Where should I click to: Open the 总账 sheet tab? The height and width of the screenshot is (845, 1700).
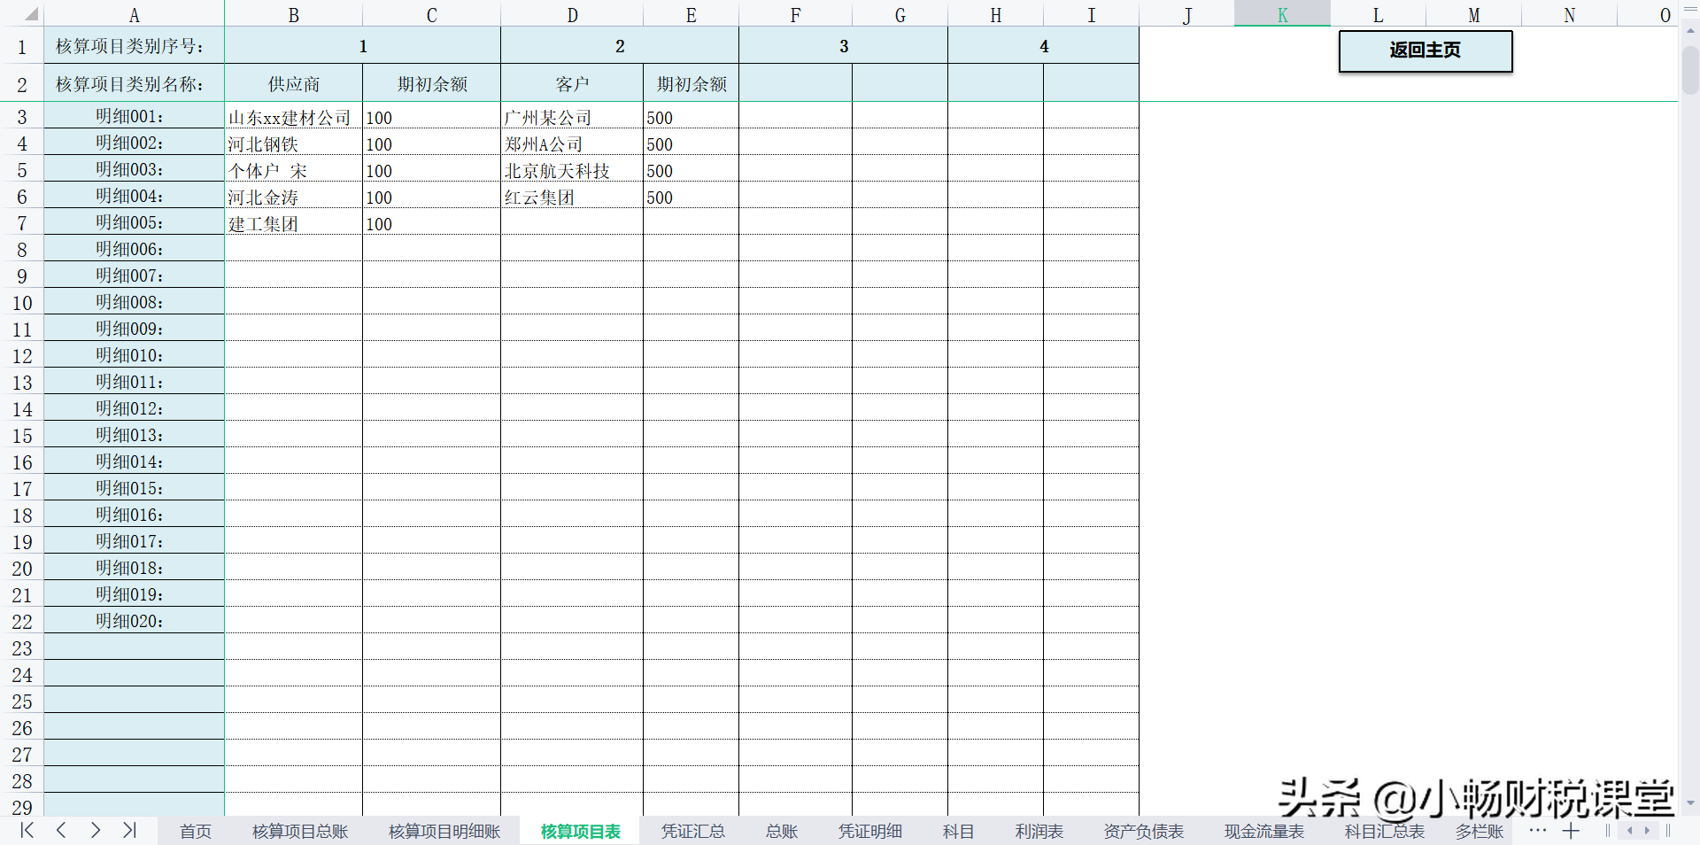coord(782,832)
